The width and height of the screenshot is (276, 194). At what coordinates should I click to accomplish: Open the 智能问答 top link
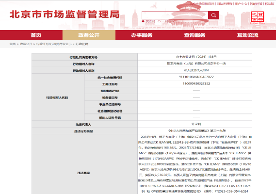tap(256, 3)
